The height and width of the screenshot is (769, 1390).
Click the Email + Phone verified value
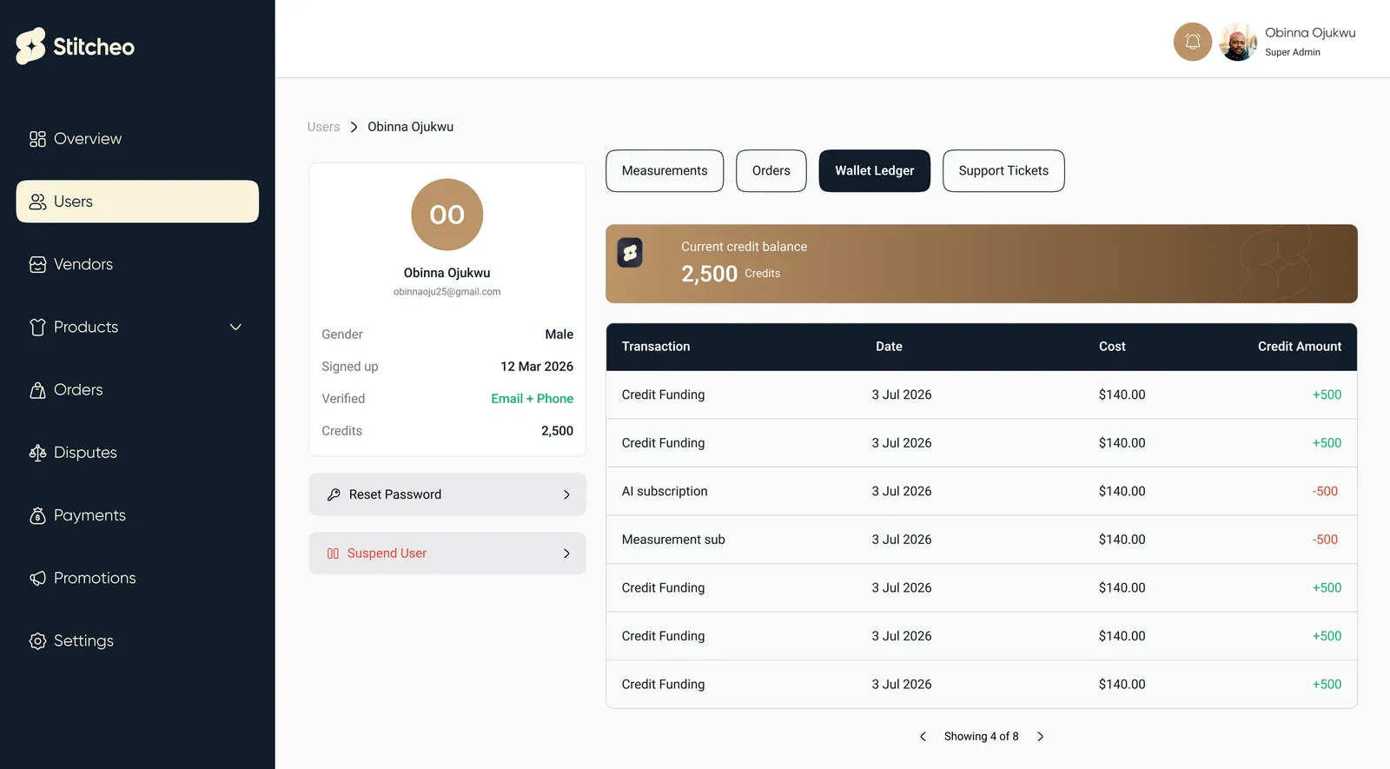point(532,399)
